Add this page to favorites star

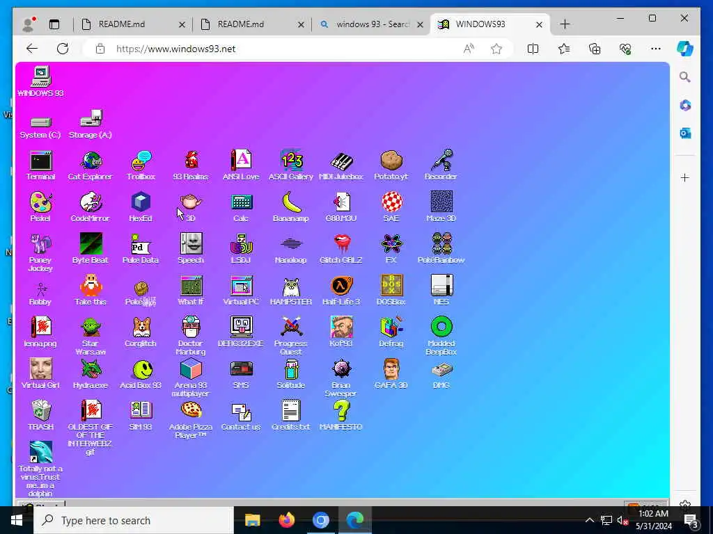(496, 49)
